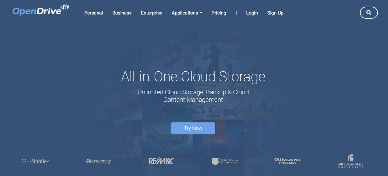388x176 pixels.
Task: Click the T-Mobile logo
Action: click(35, 161)
